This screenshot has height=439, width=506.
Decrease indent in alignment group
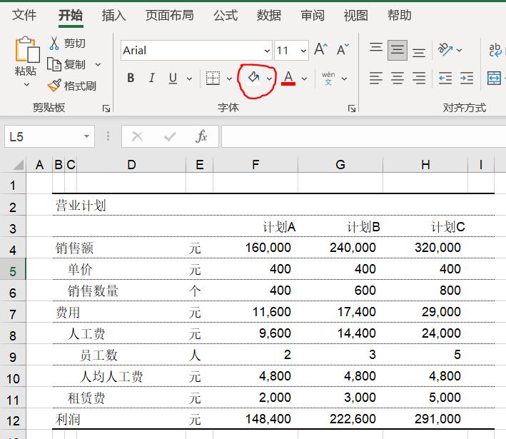pos(445,78)
